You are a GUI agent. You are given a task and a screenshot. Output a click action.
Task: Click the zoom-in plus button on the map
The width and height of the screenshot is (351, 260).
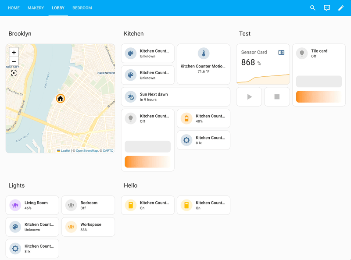[x=14, y=52]
